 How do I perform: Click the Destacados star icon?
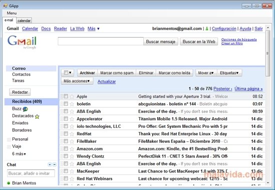37,116
